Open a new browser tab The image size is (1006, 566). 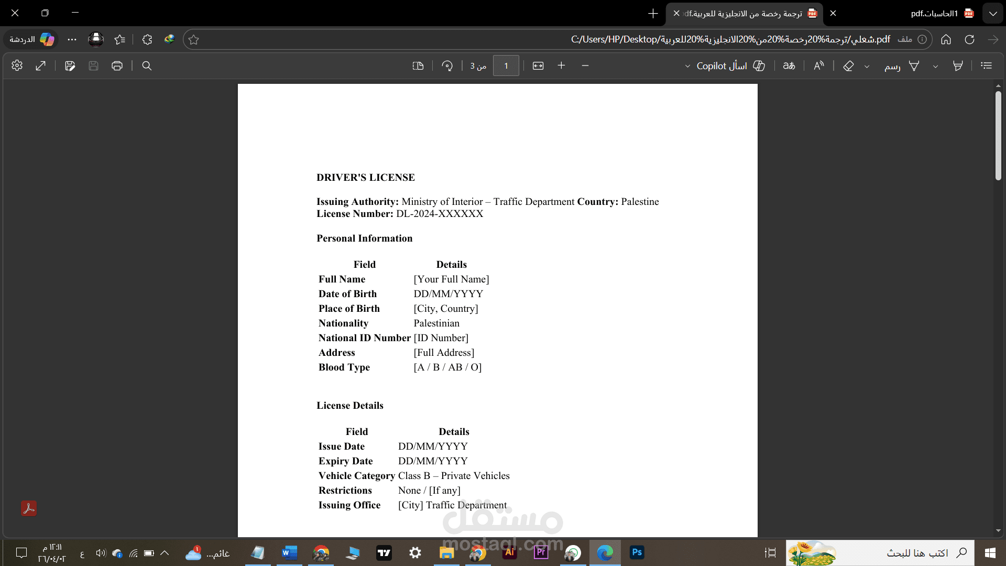653,13
